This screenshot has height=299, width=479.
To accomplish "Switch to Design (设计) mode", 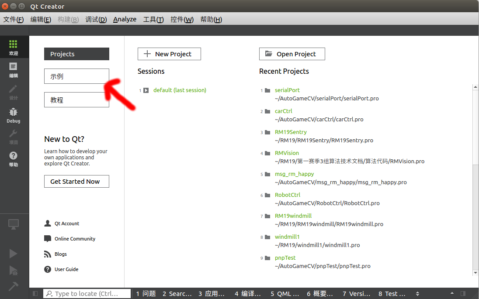I will [13, 93].
